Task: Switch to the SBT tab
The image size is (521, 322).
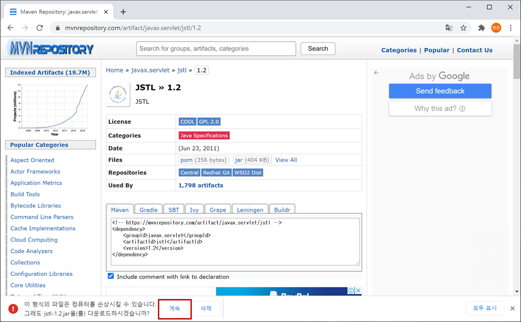Action: [x=174, y=210]
